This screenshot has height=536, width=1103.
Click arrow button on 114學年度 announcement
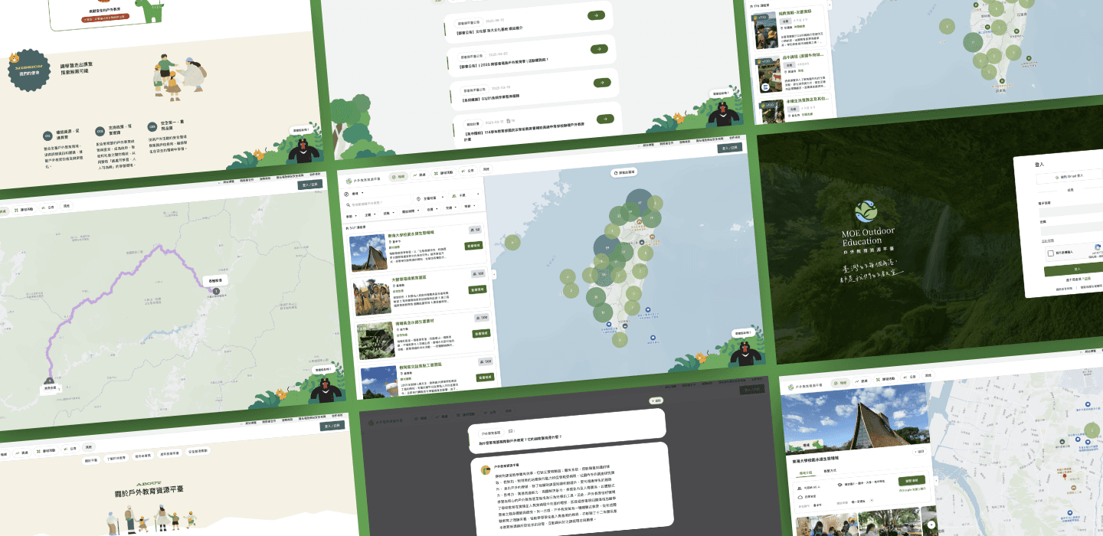tap(605, 119)
